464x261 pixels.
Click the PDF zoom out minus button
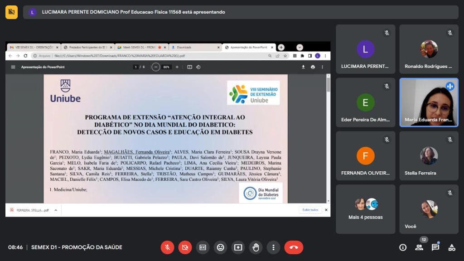(x=156, y=67)
